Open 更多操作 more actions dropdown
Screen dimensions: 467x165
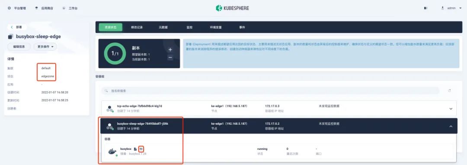(45, 46)
